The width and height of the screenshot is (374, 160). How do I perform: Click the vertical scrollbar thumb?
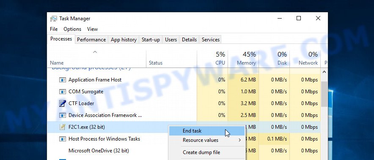pos(324,94)
